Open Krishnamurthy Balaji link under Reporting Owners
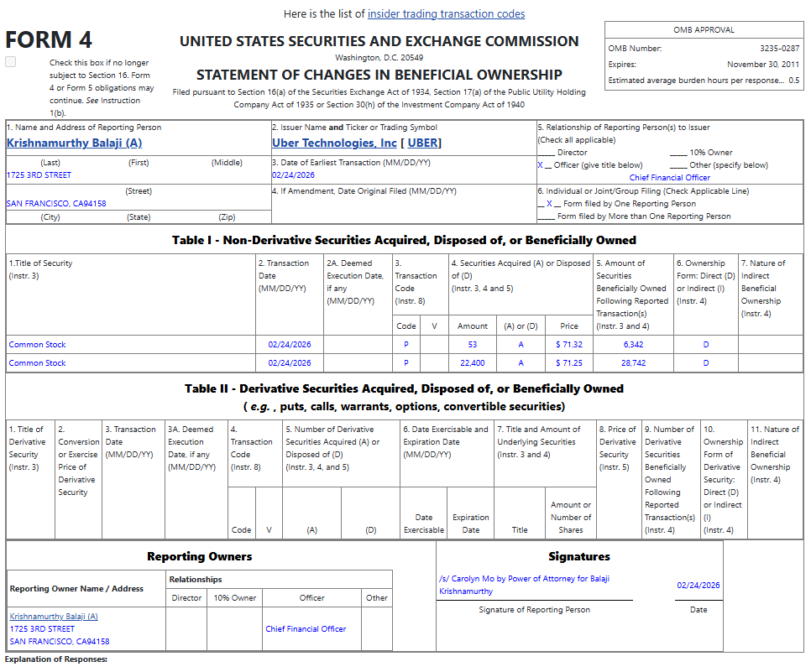The width and height of the screenshot is (811, 672). coord(54,616)
